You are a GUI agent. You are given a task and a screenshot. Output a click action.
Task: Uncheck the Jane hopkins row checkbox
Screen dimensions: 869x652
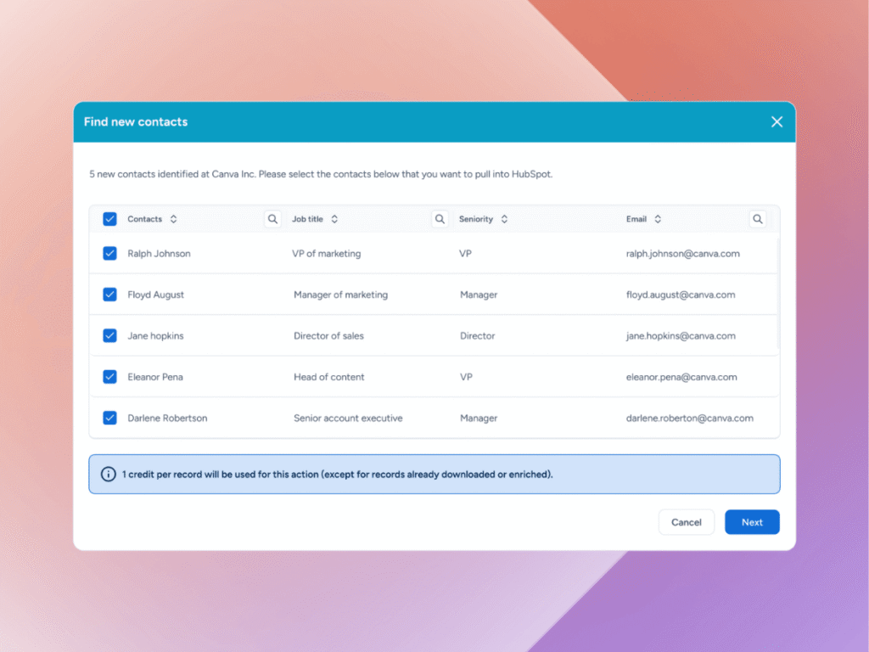pos(109,335)
